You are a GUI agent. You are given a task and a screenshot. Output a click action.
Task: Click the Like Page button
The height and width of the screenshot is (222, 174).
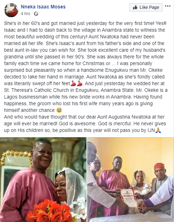[146, 7]
